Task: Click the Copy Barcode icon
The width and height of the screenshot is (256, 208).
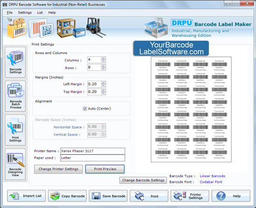Action: 55,196
